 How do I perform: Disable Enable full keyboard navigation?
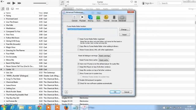click(78, 80)
